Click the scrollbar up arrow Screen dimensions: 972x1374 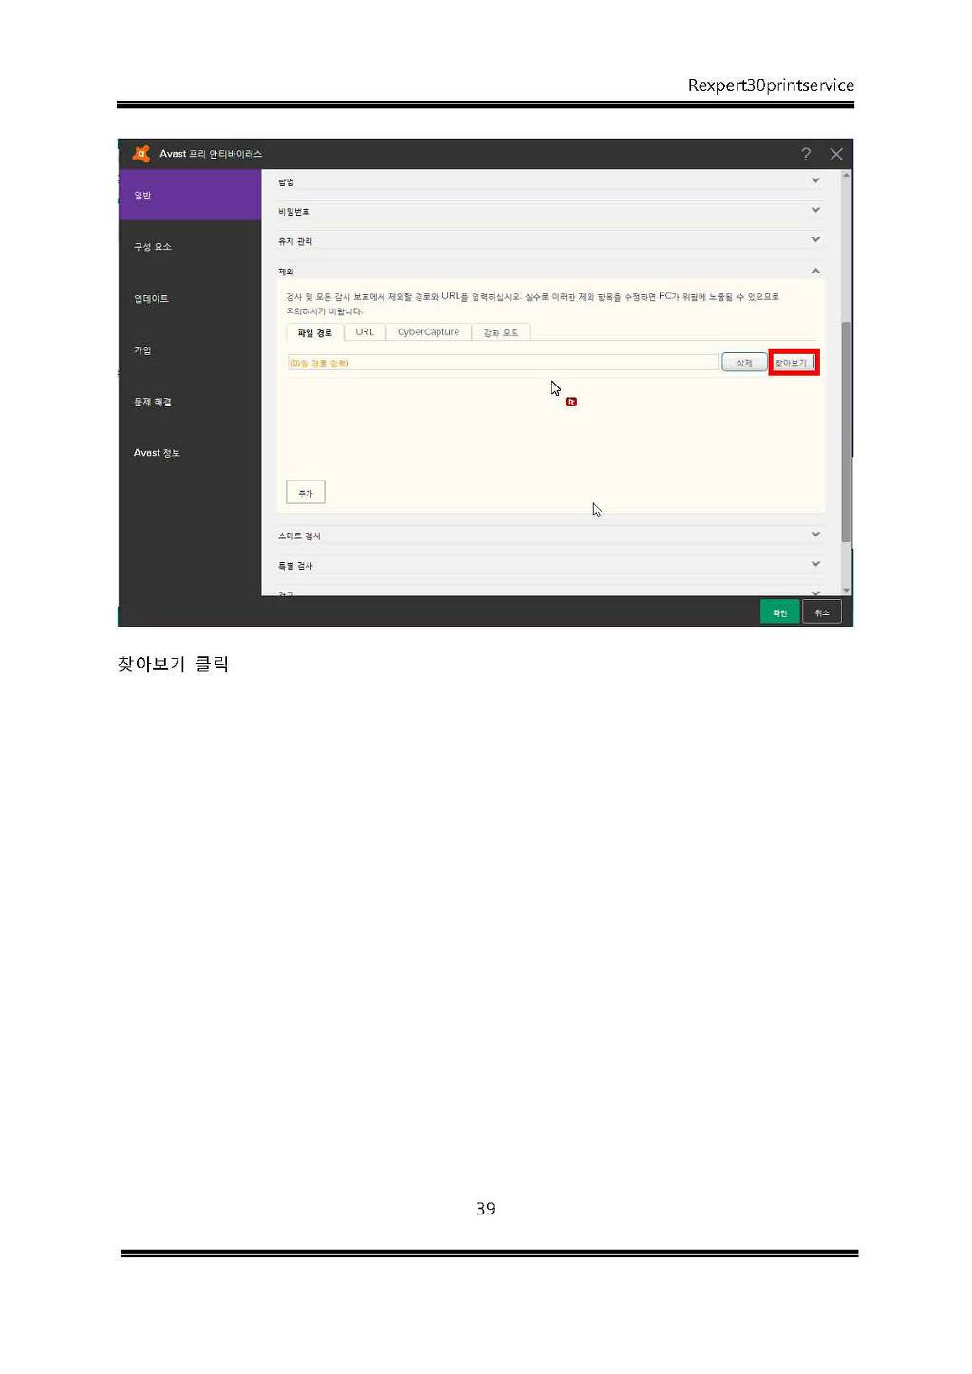click(x=847, y=176)
